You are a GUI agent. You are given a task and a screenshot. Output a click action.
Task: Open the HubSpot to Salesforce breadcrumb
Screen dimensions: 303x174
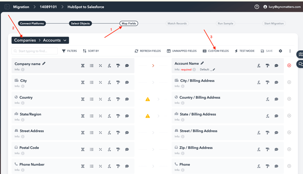pos(85,7)
